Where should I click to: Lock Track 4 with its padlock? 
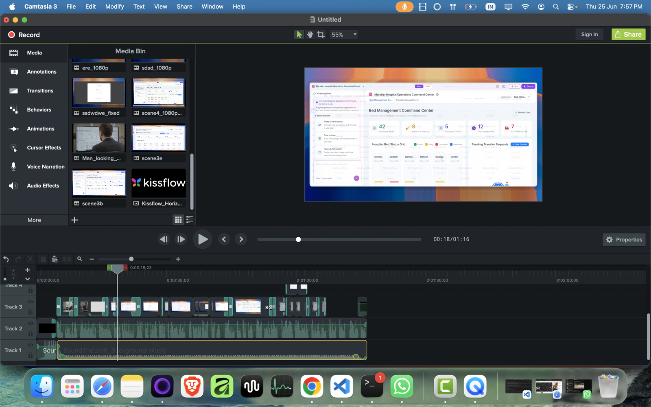30,291
